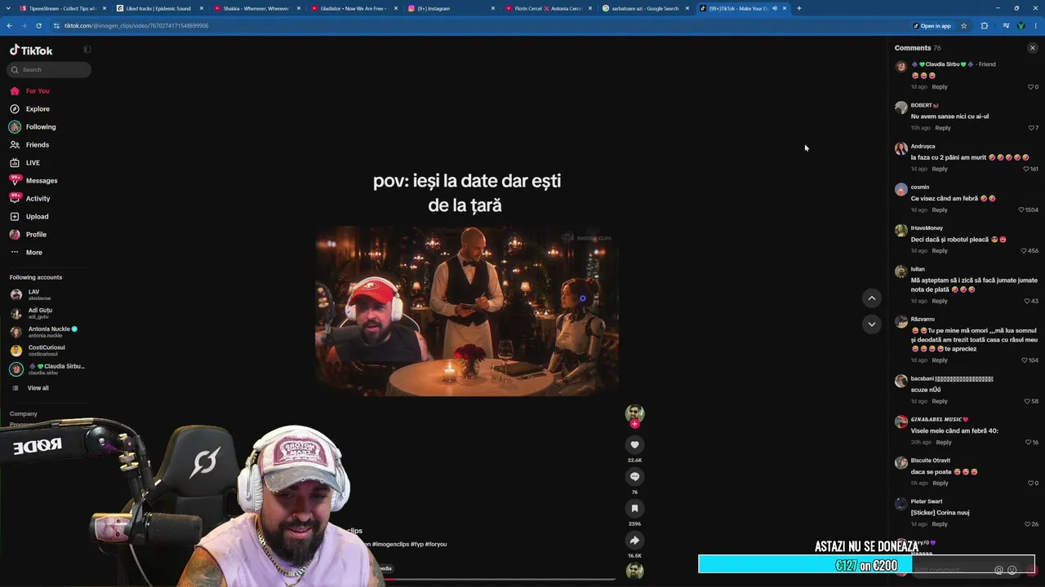This screenshot has width=1045, height=587.
Task: Reply to cosmin's comment
Action: (940, 210)
